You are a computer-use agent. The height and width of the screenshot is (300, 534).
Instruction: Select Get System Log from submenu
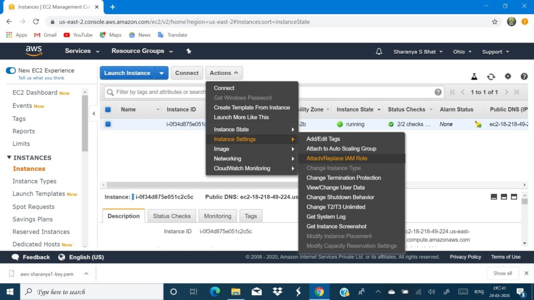[326, 217]
